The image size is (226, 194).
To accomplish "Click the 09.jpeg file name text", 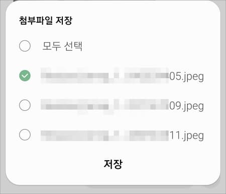I will [186, 106].
